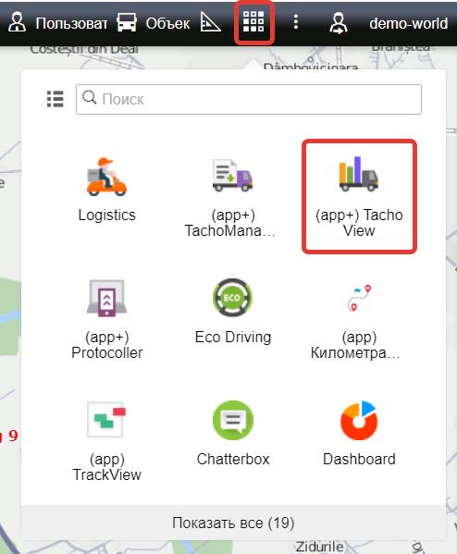Click the user login icon beside demo-world
457x554 pixels.
(339, 23)
